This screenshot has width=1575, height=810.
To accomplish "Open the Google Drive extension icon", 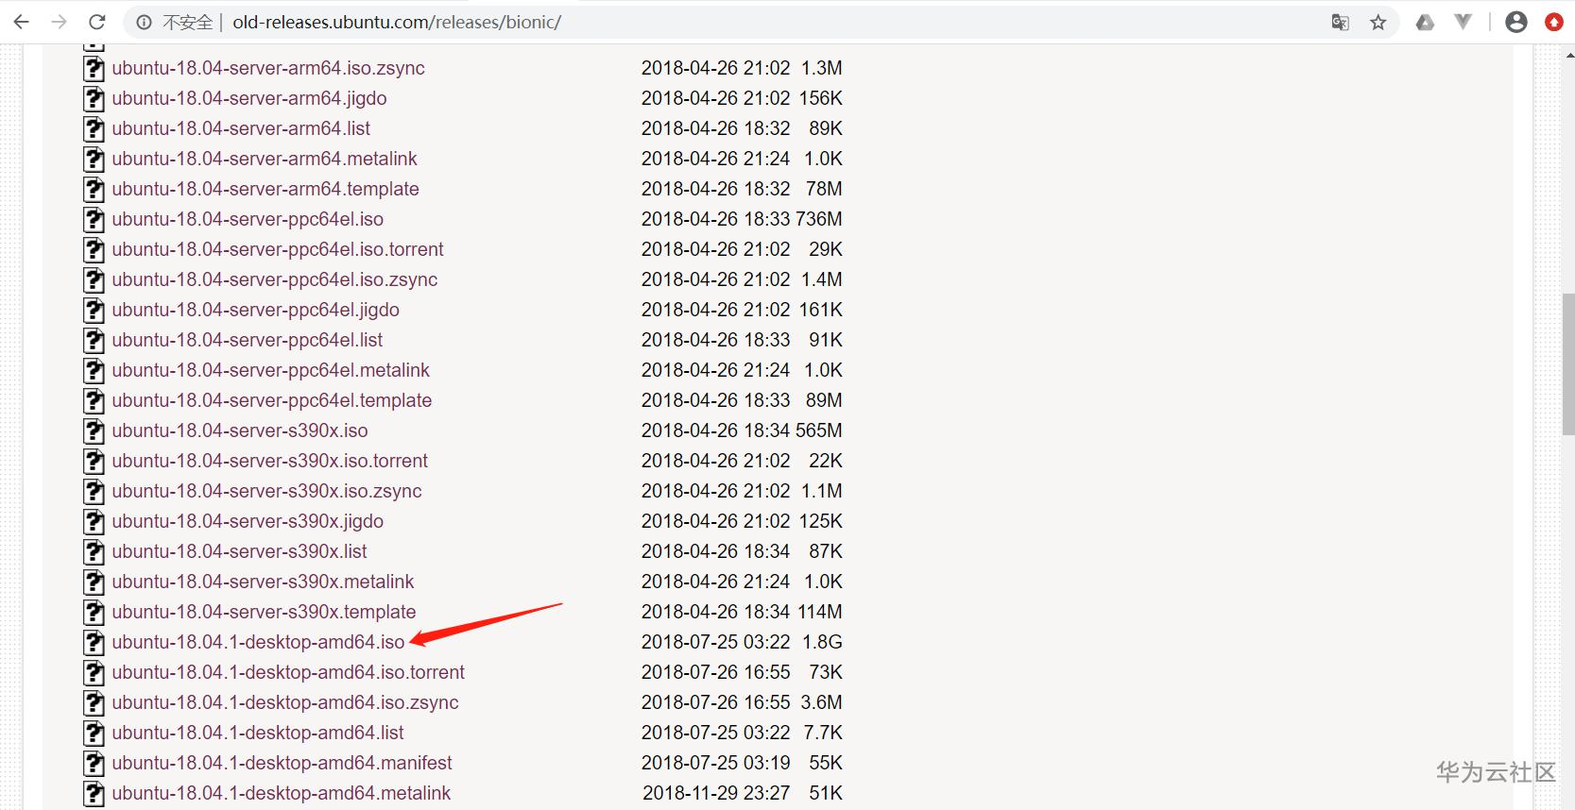I will coord(1425,23).
